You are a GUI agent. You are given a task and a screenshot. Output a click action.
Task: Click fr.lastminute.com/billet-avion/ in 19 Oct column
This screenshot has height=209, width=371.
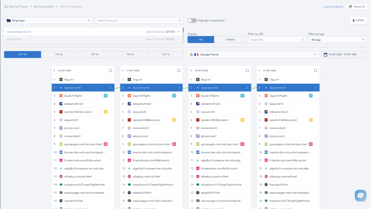tap(288, 160)
